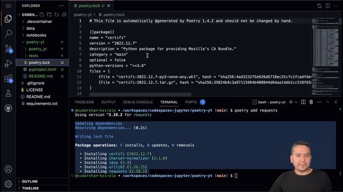Open the root README.md file
This screenshot has height=192, width=343.
[x=42, y=97]
